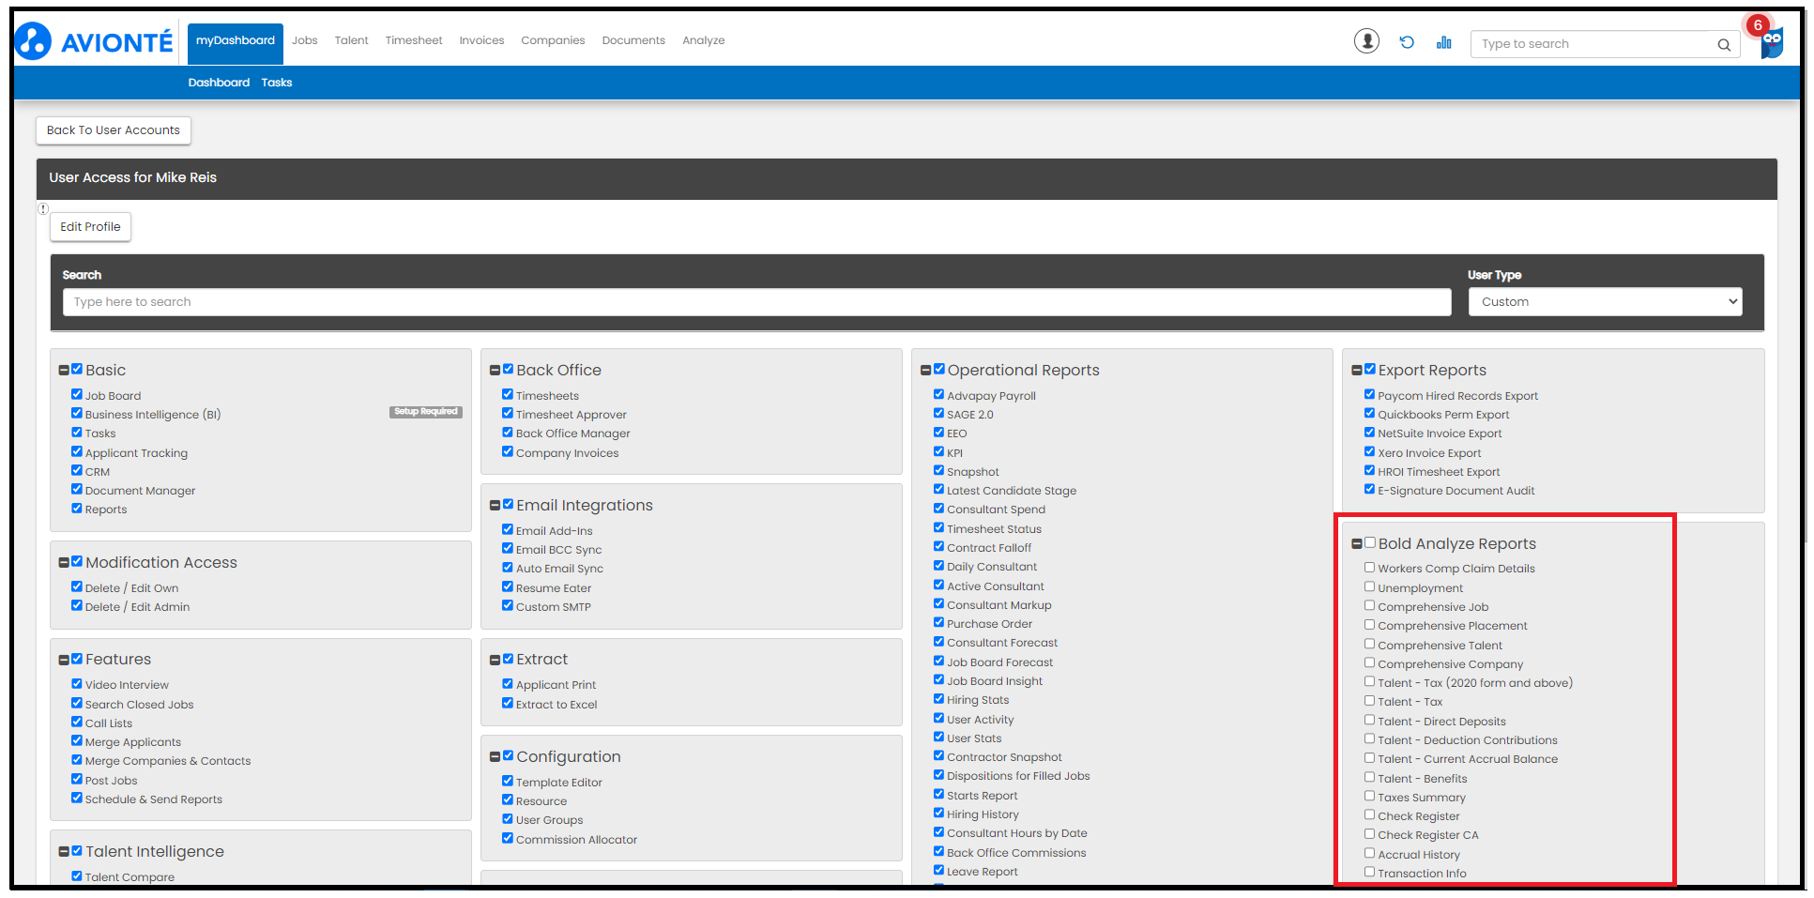1814x898 pixels.
Task: Open the bar chart analytics icon
Action: pyautogui.click(x=1443, y=42)
